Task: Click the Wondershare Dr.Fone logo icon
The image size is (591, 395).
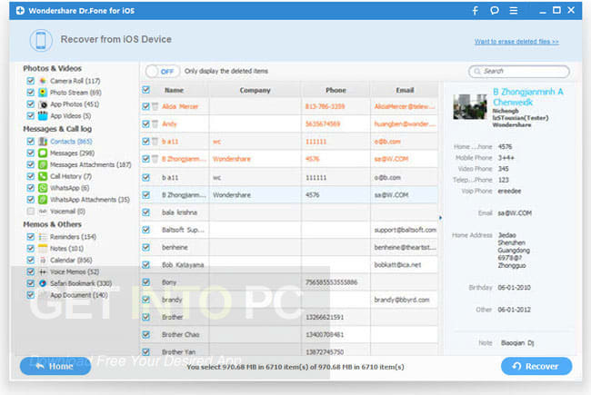Action: point(20,11)
